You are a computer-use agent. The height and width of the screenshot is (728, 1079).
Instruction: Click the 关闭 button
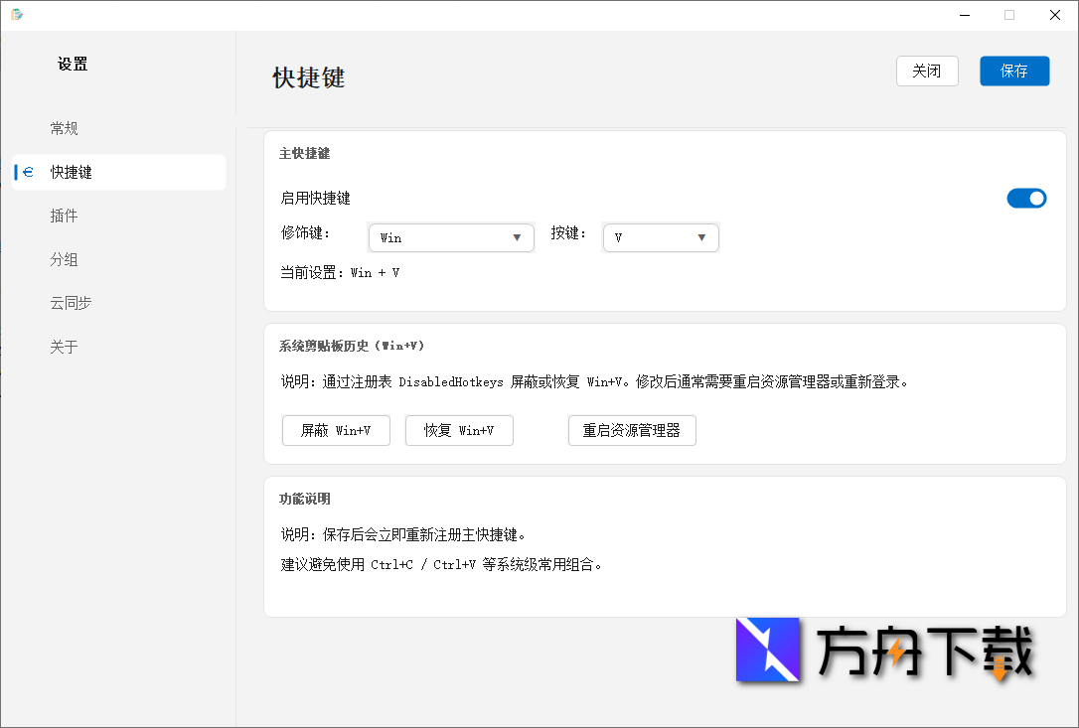coord(927,71)
